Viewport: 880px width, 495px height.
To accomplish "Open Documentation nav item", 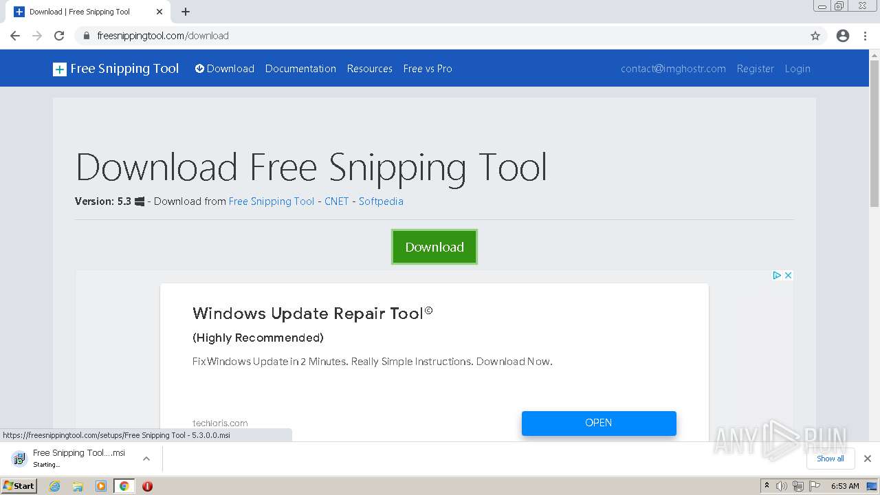I will (300, 69).
